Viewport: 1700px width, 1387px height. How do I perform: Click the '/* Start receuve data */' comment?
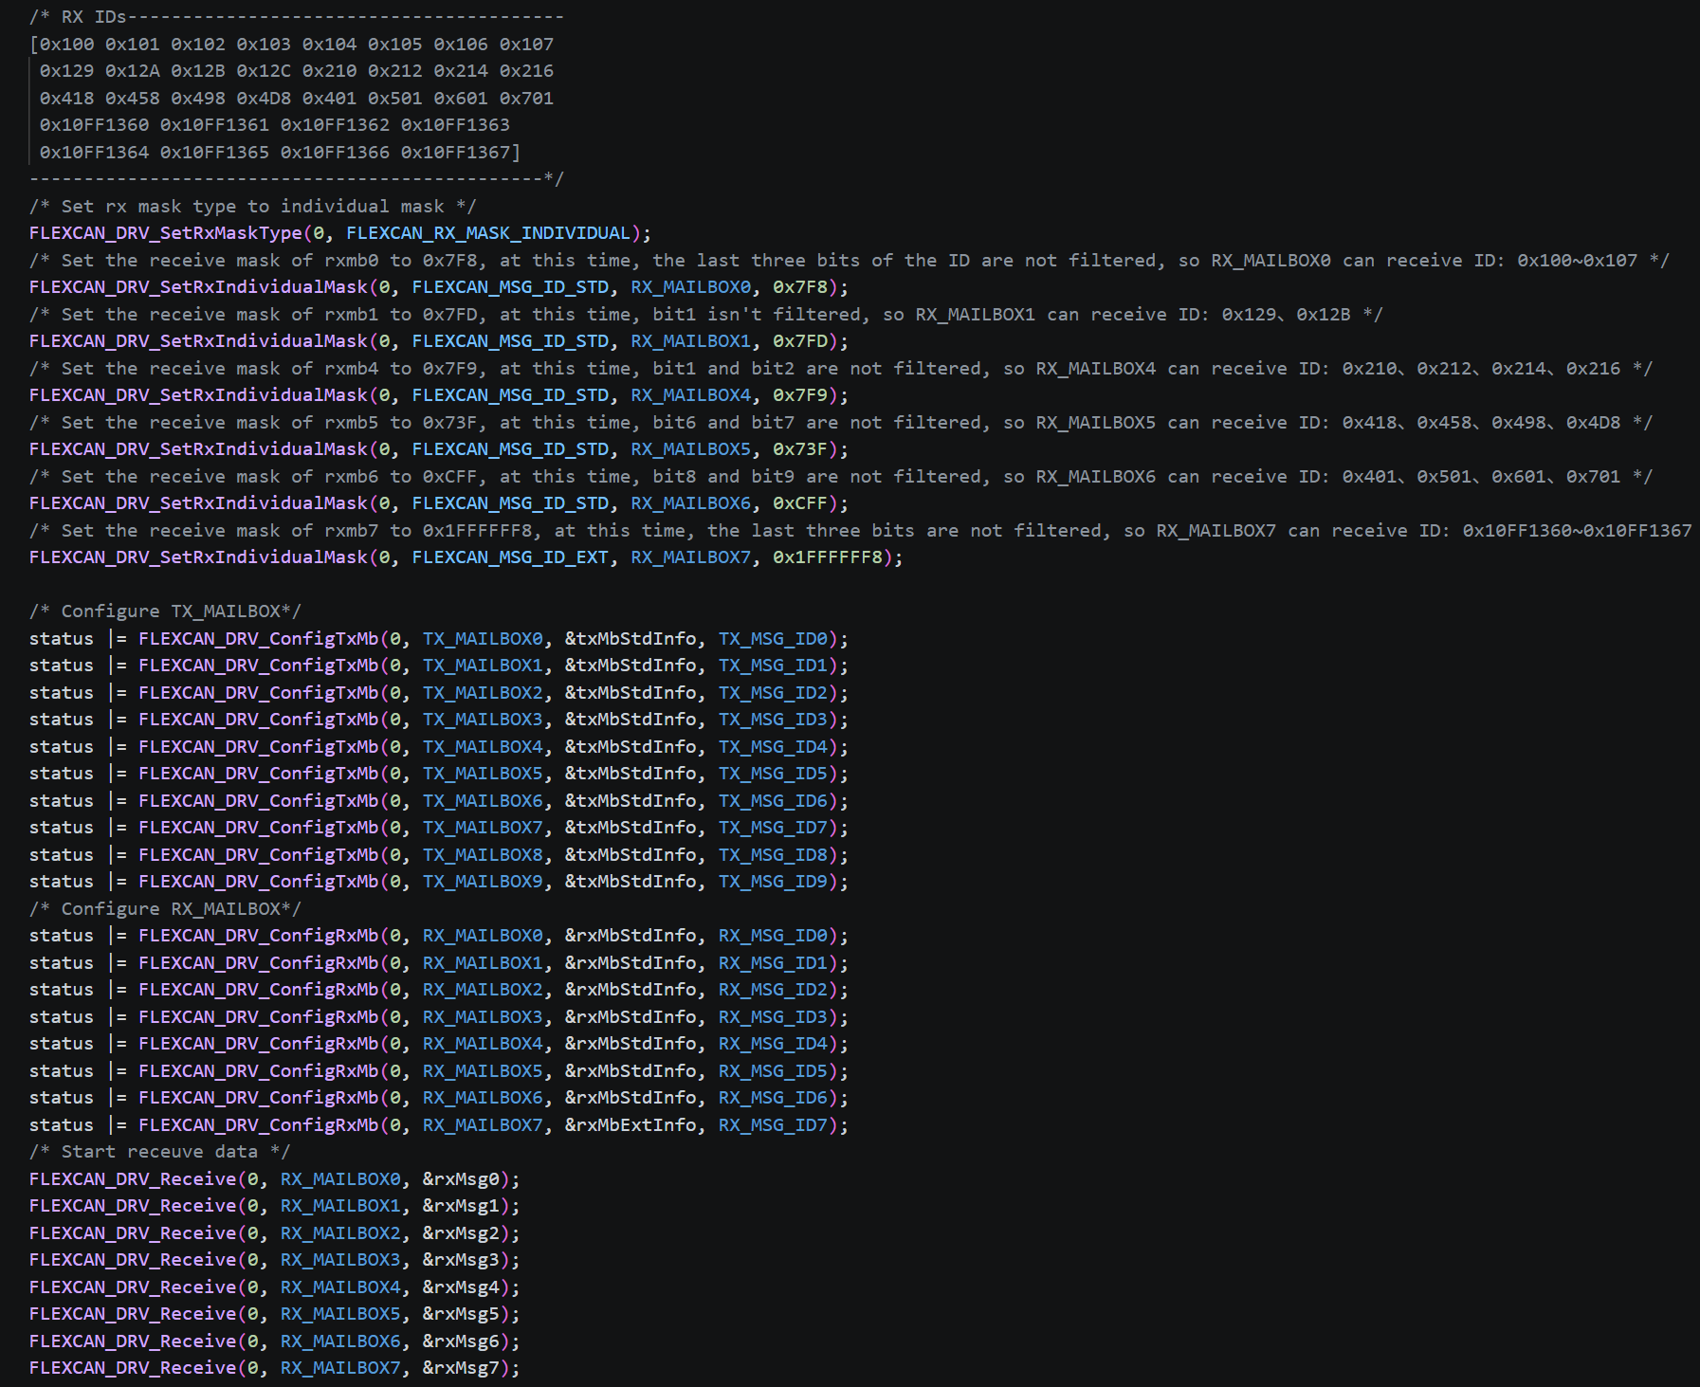[x=159, y=1152]
